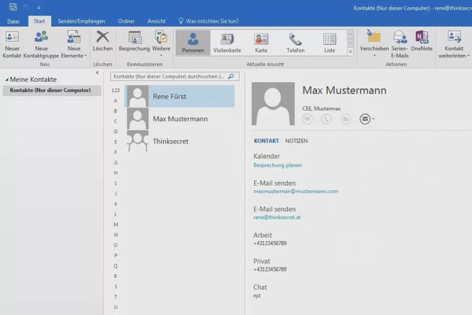Collapse the Meine Kontakte group

(x=6, y=80)
